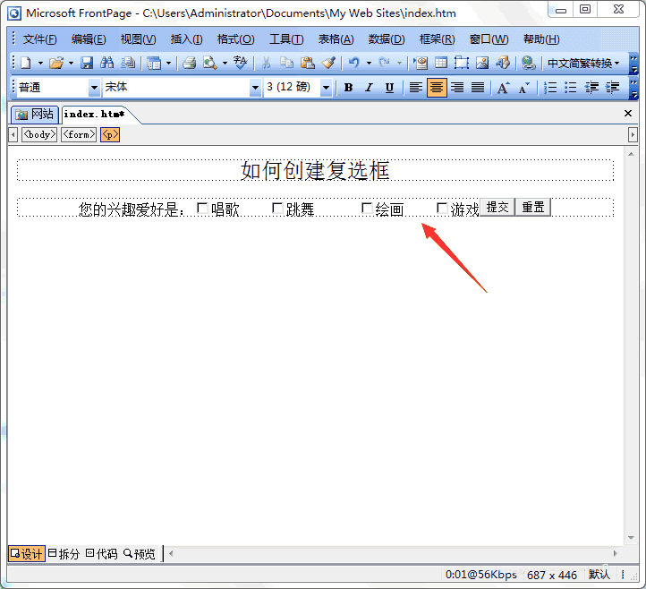Image resolution: width=646 pixels, height=589 pixels.
Task: Apply bulleted list formatting
Action: (x=571, y=88)
